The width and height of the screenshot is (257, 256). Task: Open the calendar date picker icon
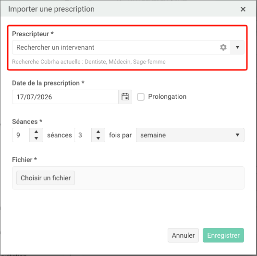point(125,97)
